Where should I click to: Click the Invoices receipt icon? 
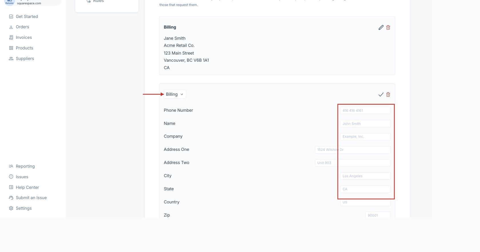11,37
